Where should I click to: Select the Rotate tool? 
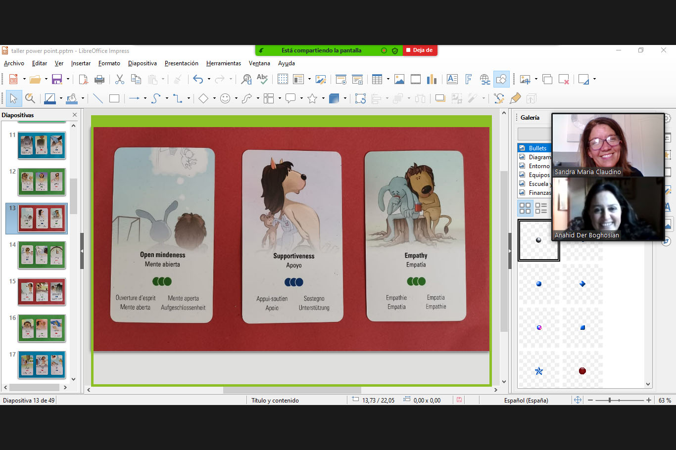(361, 98)
